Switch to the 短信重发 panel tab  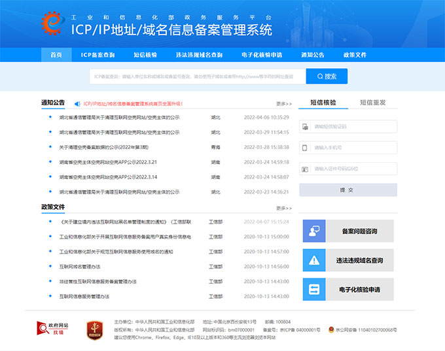pyautogui.click(x=373, y=103)
